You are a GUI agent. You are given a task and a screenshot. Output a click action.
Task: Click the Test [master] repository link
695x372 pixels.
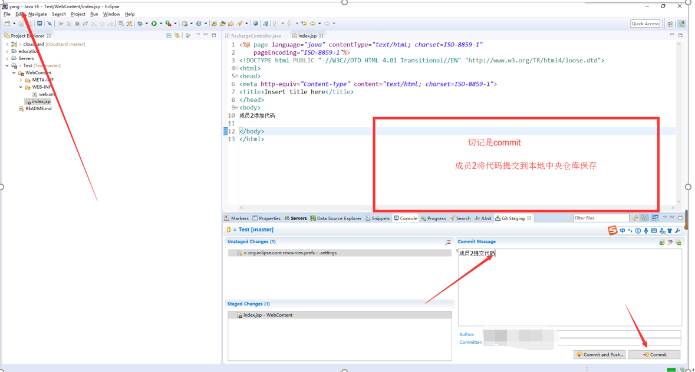pyautogui.click(x=256, y=230)
